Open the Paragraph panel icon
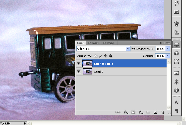The height and width of the screenshot is (125, 186). pos(177,111)
